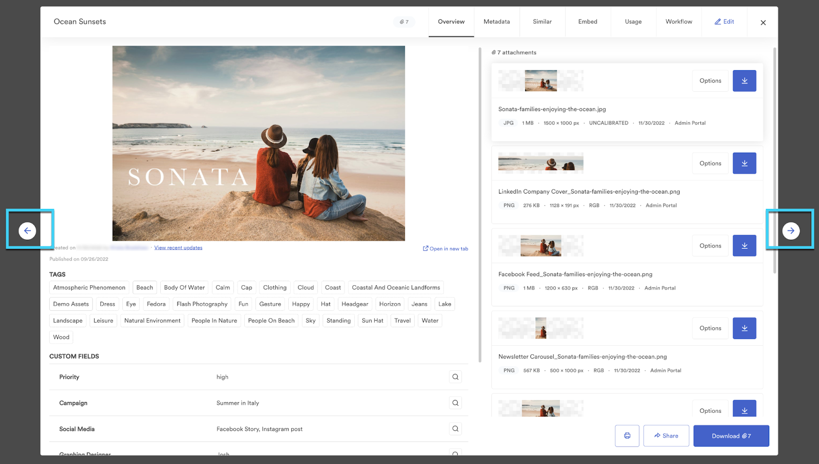Open Options for Newsletter Carousel attachment
This screenshot has height=464, width=819.
coord(710,328)
